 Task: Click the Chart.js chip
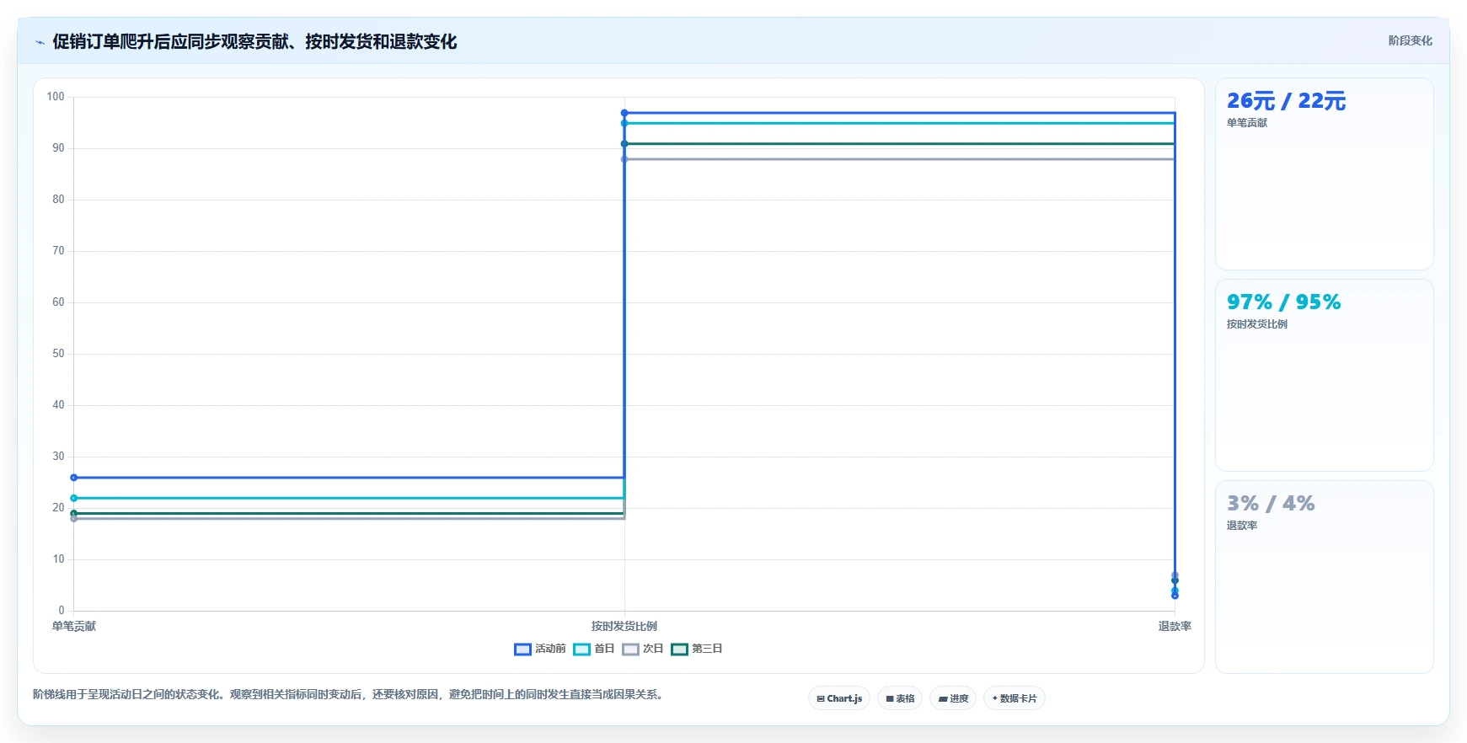[x=839, y=698]
